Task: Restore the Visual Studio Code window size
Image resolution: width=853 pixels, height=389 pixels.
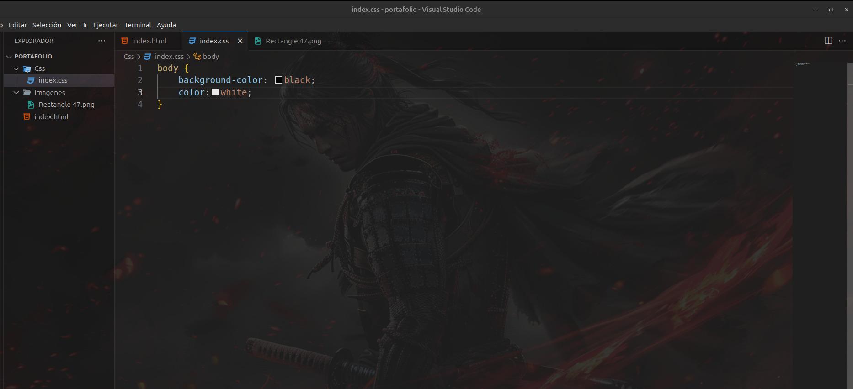Action: pos(831,10)
